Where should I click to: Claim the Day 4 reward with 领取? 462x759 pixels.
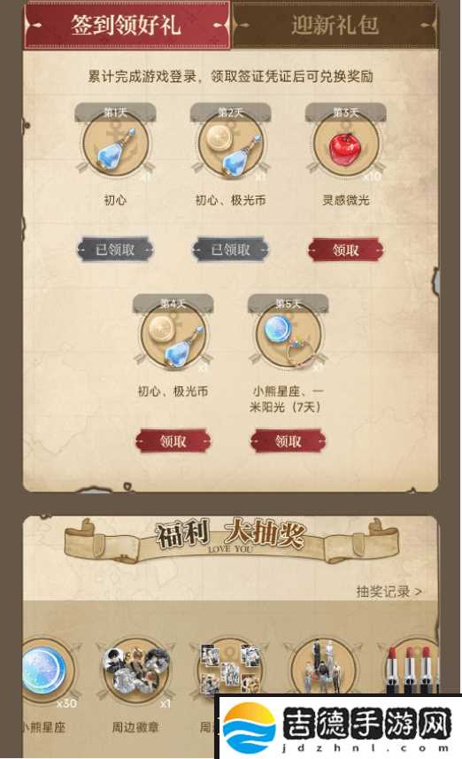[173, 441]
